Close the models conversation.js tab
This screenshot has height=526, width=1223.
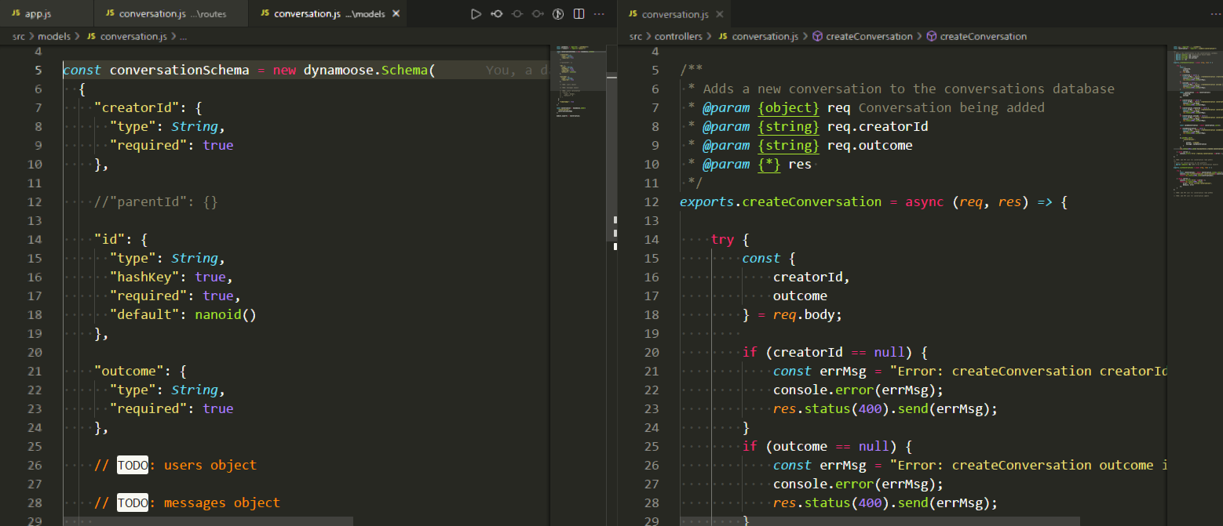[x=396, y=14]
